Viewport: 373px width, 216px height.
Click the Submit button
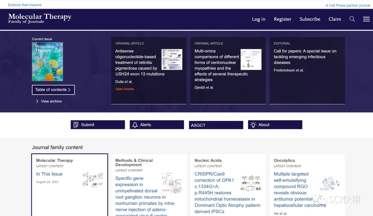[x=98, y=125]
